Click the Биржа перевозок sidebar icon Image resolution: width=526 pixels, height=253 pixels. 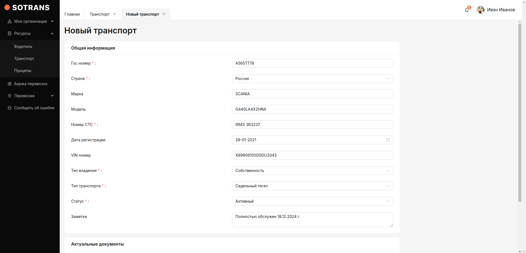point(10,84)
